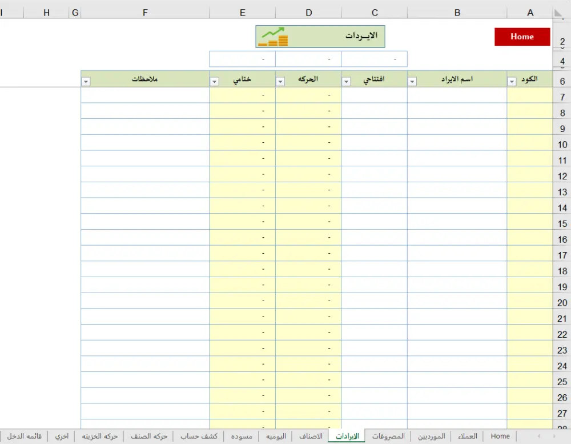Image resolution: width=571 pixels, height=444 pixels.
Task: Select the active الايرادات sheet tab
Action: click(x=347, y=436)
